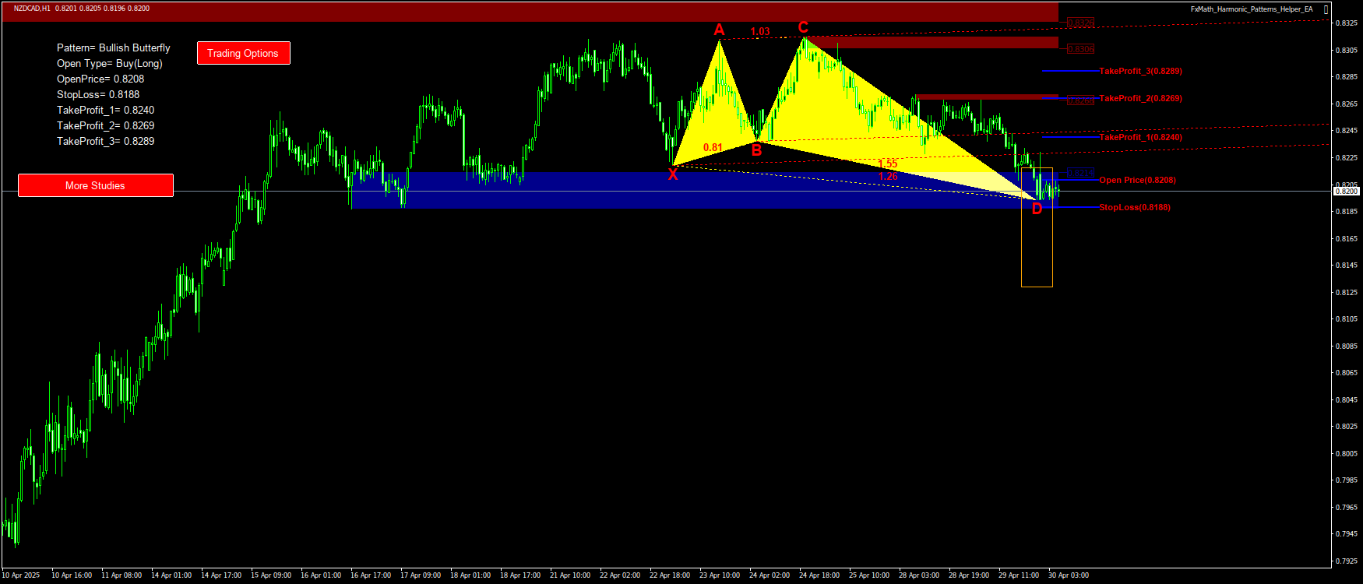This screenshot has height=584, width=1363.
Task: Open the More Studies button
Action: [95, 185]
